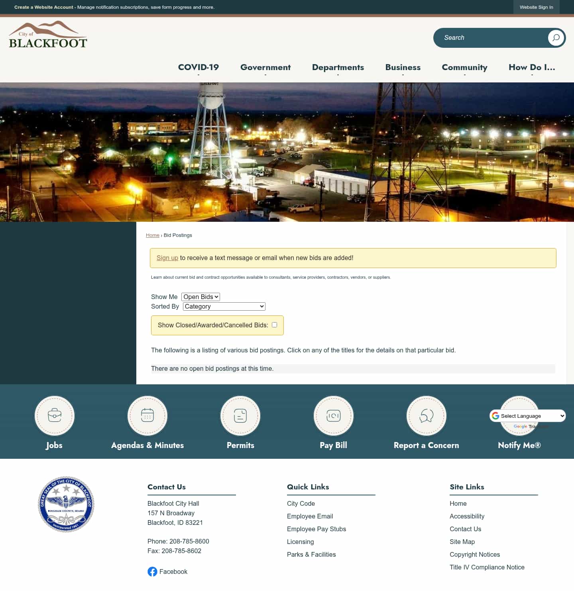Click the search magnifier icon
The height and width of the screenshot is (591, 574).
click(556, 37)
